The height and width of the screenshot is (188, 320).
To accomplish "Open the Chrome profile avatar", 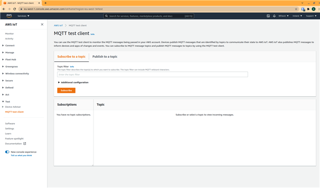I will [x=313, y=9].
